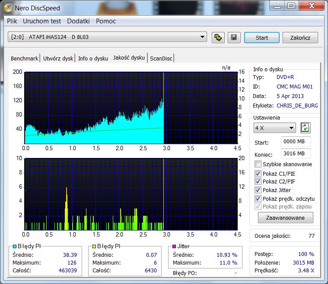
Task: Click the Pokaż prędk. zapisu checkbox
Action: (x=258, y=206)
